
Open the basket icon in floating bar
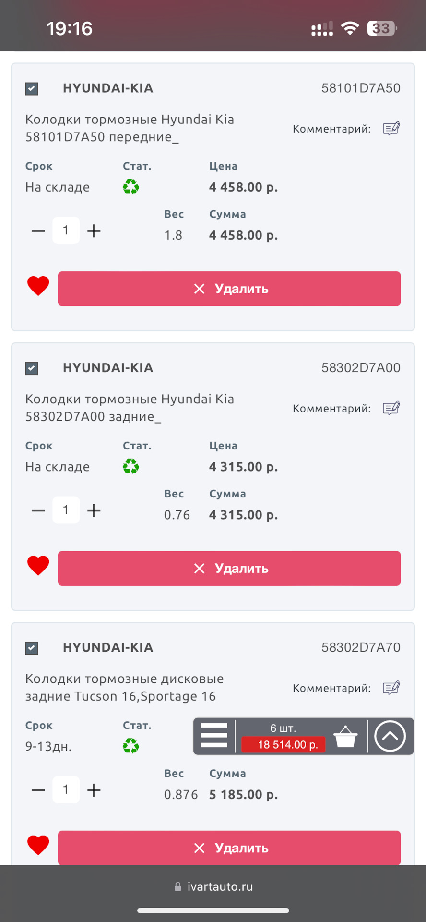345,737
